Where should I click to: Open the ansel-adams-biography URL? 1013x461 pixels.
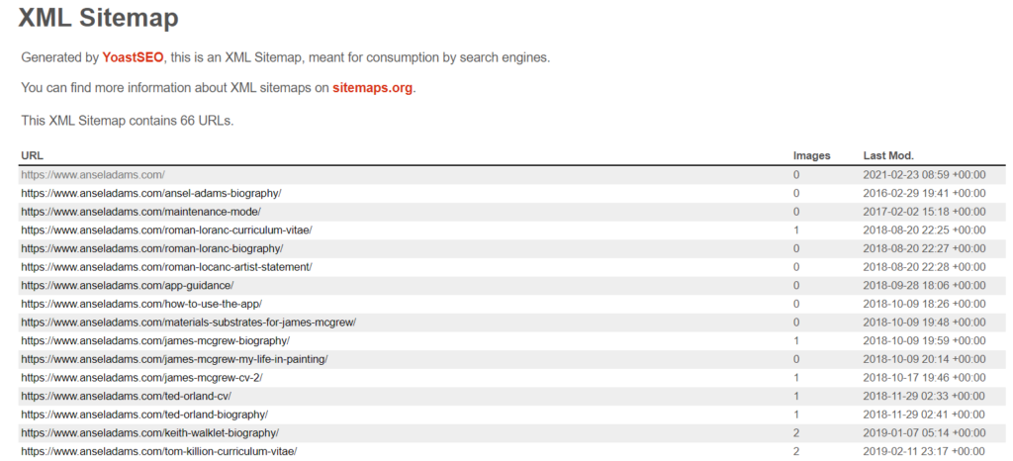150,193
